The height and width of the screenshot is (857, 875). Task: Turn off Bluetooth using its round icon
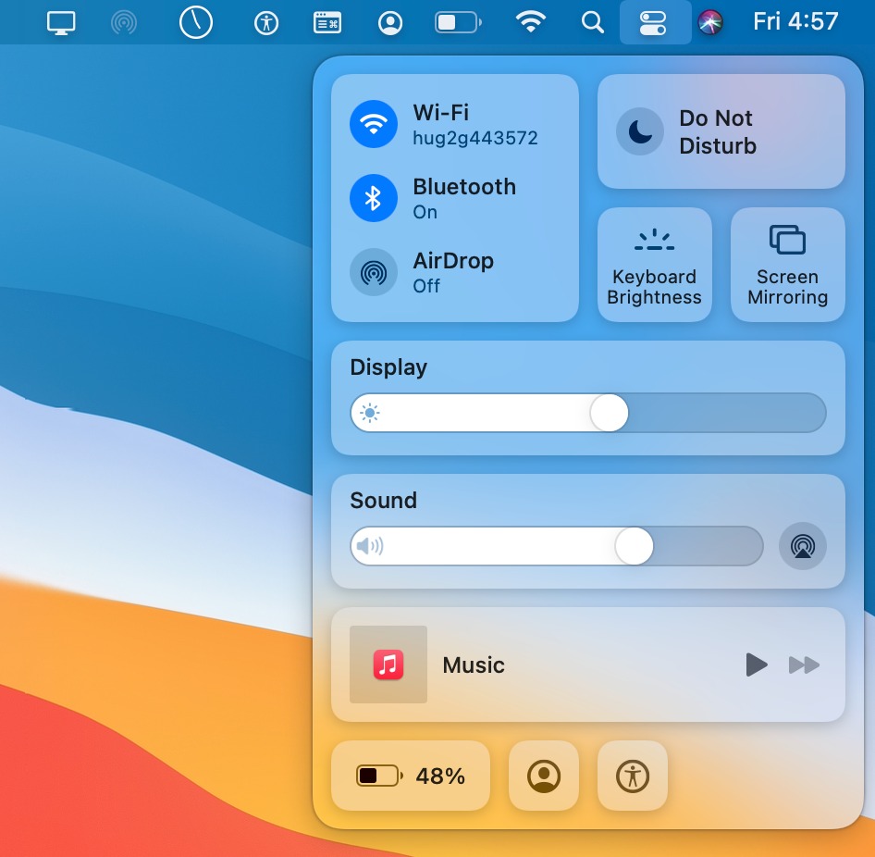(374, 198)
